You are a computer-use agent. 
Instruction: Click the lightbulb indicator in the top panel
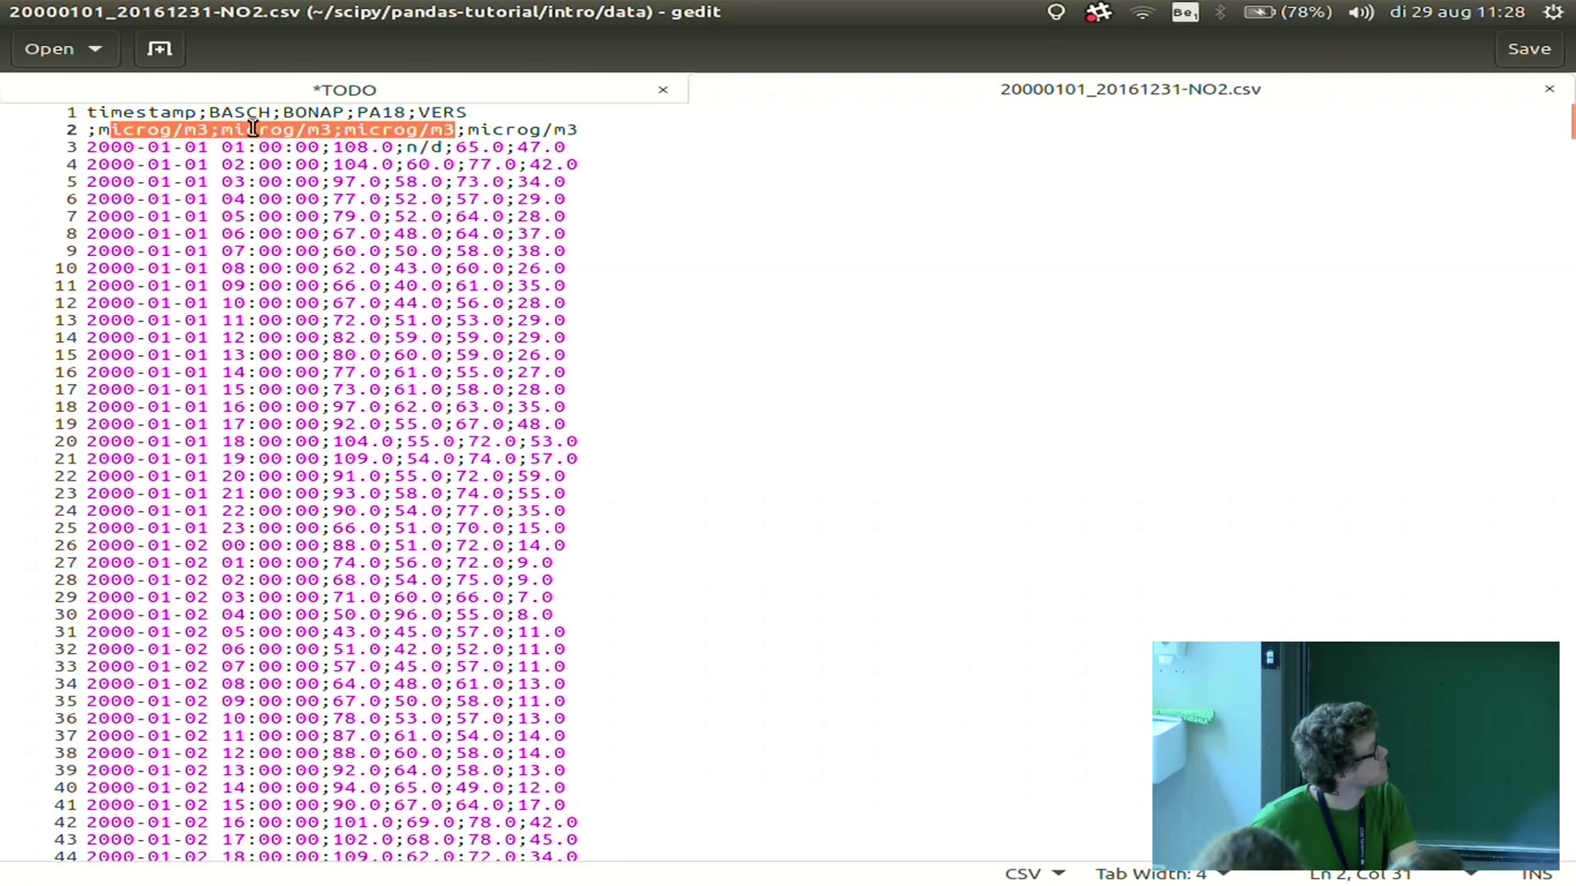(1056, 12)
